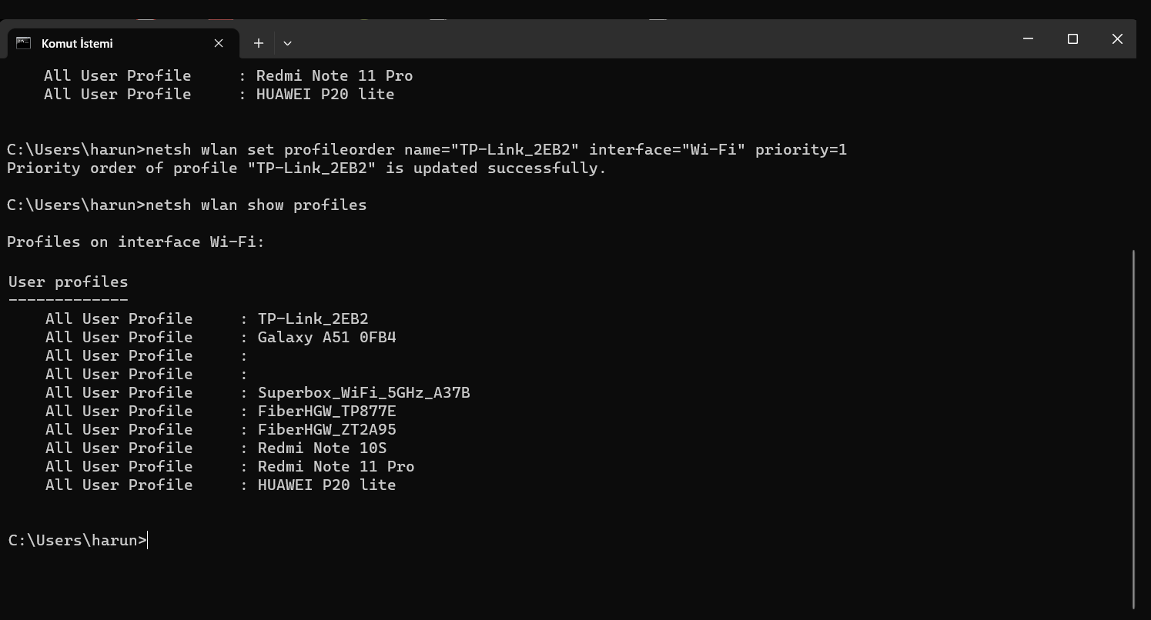
Task: Click the 'Profiles on interface Wi-Fi:' line
Action: click(x=136, y=242)
